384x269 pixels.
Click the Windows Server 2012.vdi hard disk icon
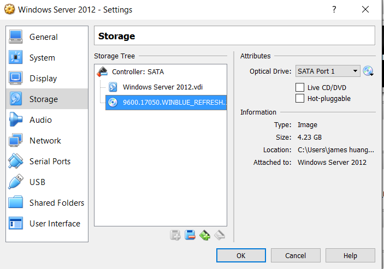(113, 87)
